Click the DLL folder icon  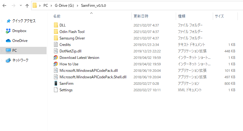(56, 25)
